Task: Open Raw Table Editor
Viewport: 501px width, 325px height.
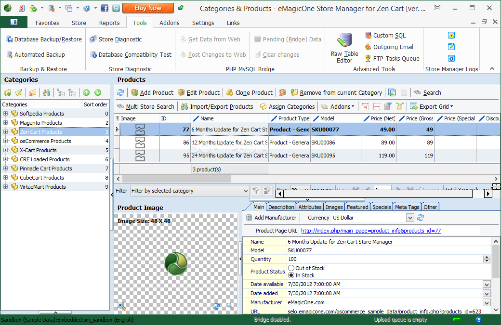Action: [x=344, y=48]
